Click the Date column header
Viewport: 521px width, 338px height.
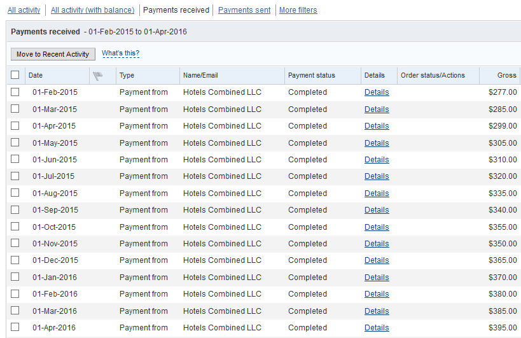[36, 76]
